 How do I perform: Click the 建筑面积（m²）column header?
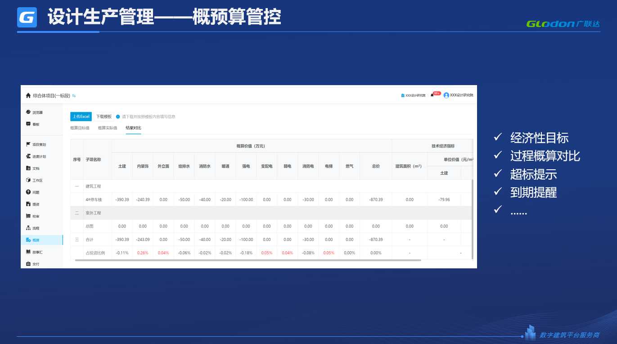pyautogui.click(x=410, y=166)
